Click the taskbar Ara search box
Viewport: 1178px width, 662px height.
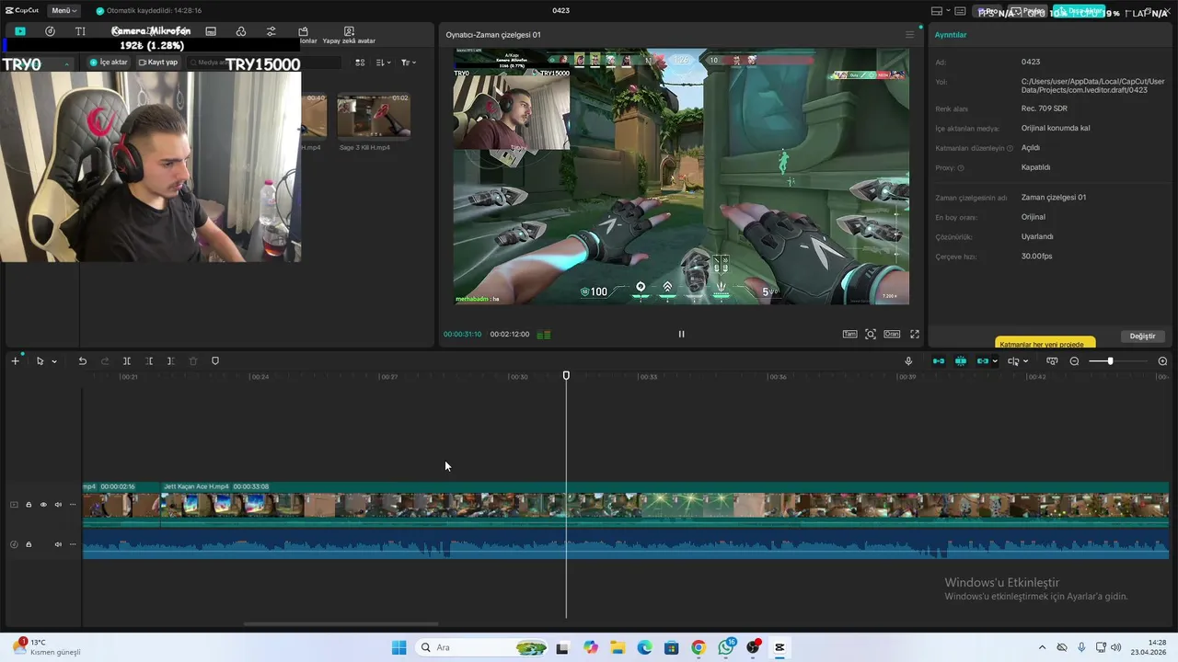(x=481, y=647)
